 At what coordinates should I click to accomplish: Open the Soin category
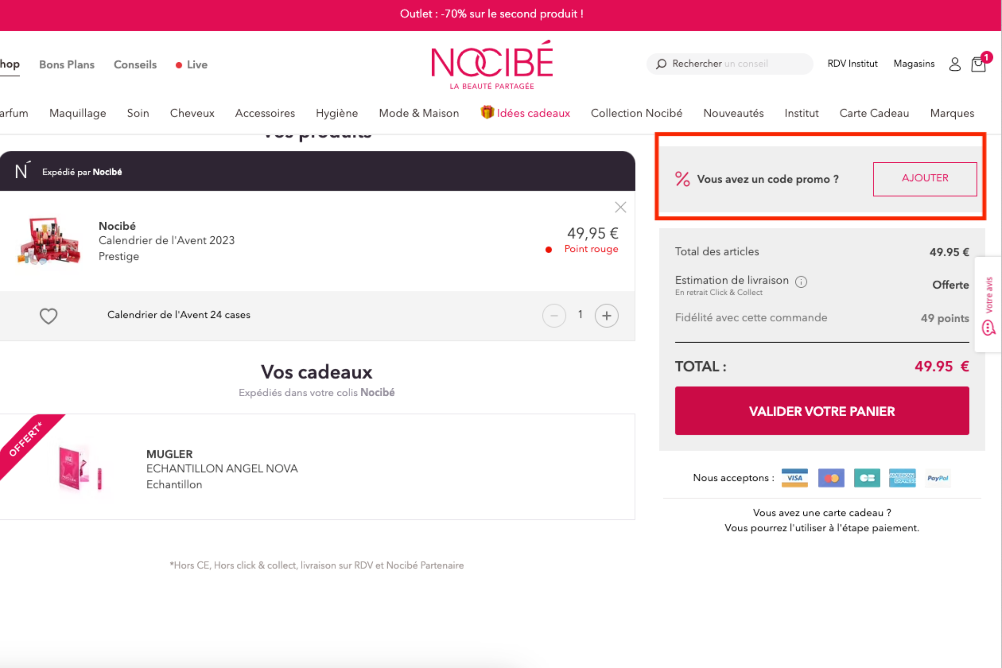tap(138, 113)
